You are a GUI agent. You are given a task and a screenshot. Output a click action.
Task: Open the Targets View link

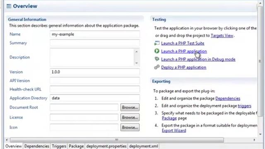[222, 36]
